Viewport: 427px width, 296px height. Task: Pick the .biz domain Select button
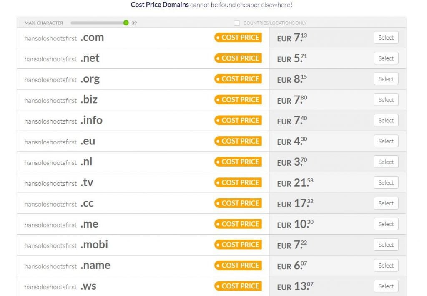[386, 100]
